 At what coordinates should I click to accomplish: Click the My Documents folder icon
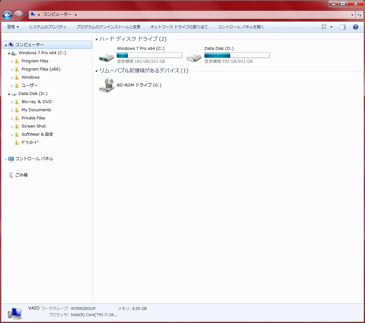(x=17, y=110)
